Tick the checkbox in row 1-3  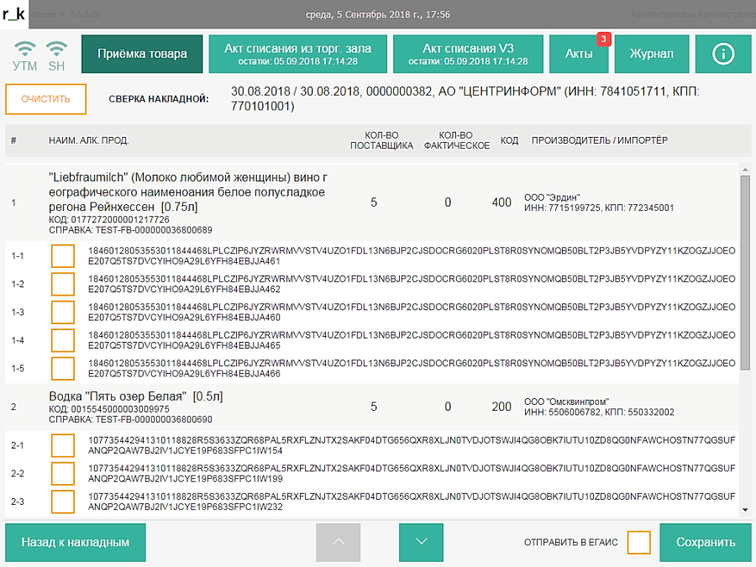coord(63,312)
